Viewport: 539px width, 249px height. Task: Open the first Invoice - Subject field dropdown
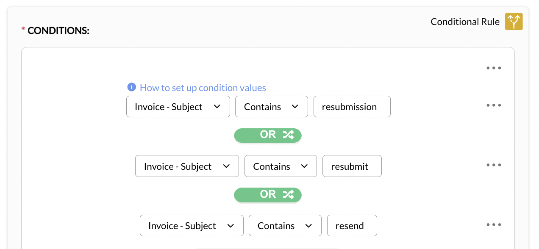pos(178,106)
